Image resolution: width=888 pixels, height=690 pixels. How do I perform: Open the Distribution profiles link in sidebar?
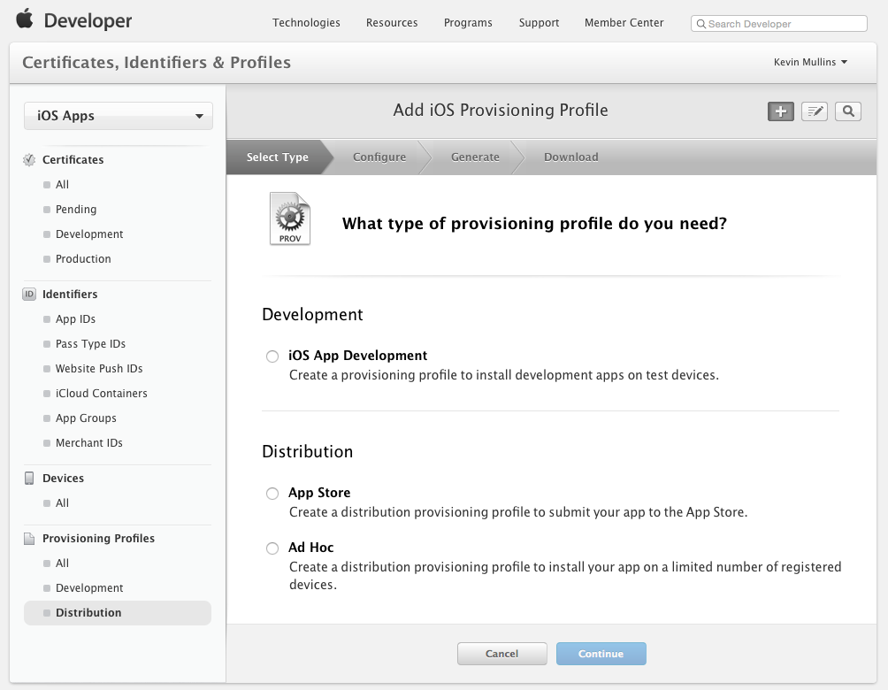point(88,612)
